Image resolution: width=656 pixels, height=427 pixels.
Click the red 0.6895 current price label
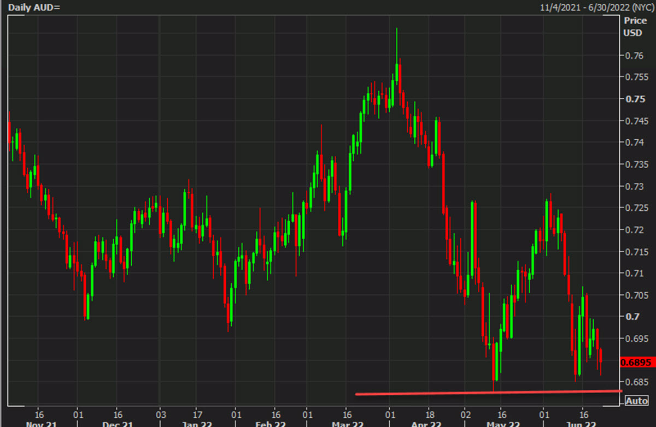tap(635, 361)
